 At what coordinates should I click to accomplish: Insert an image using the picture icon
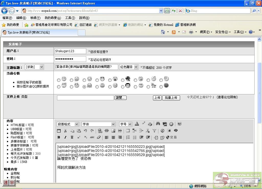point(113,131)
